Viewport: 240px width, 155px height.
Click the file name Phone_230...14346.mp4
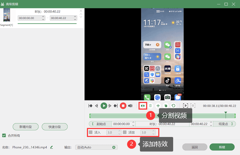tap(29, 147)
